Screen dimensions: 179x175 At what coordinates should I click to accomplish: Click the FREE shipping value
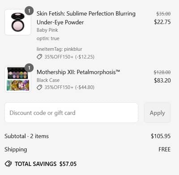click(165, 149)
